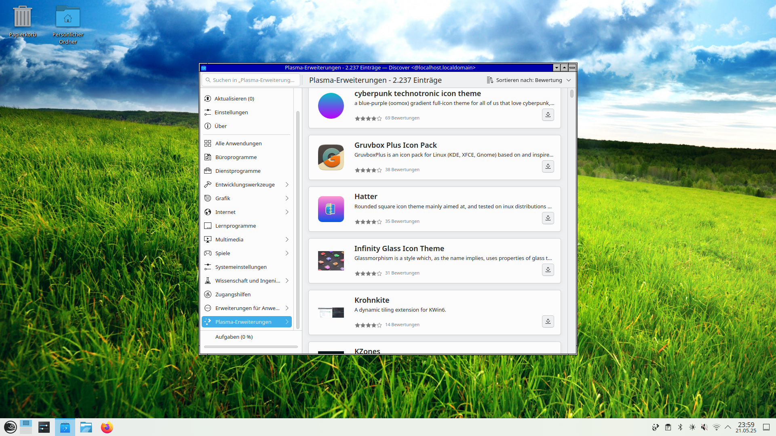Open the cyberpunk technotronic icon theme title
The height and width of the screenshot is (436, 776).
418,93
